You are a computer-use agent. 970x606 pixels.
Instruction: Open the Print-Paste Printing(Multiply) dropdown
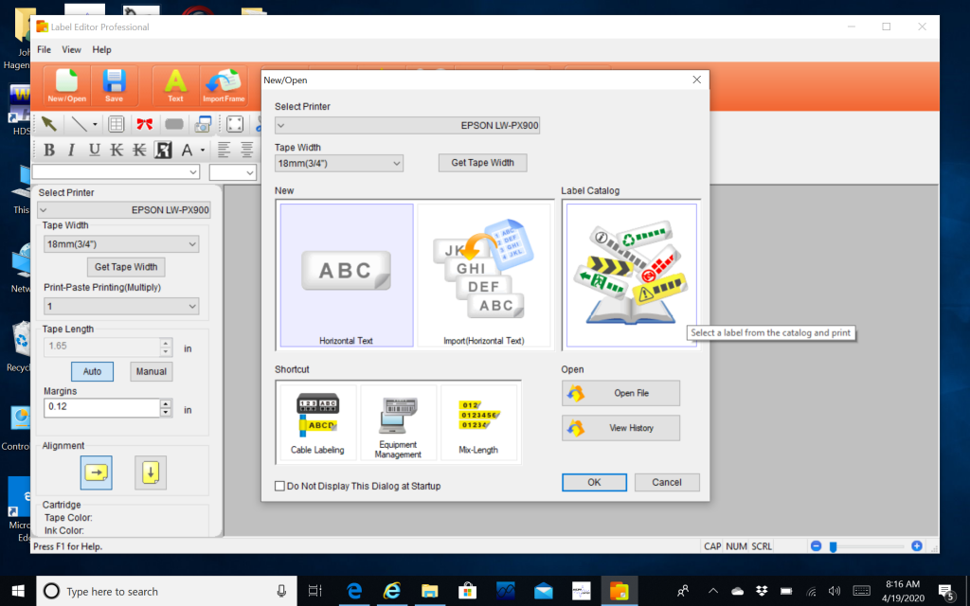[121, 307]
